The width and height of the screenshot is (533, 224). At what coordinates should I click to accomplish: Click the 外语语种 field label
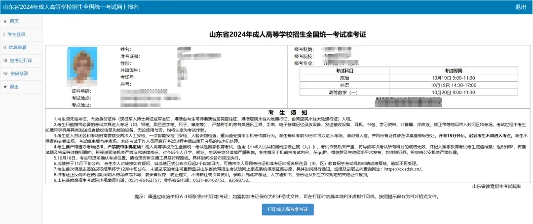tap(130, 70)
